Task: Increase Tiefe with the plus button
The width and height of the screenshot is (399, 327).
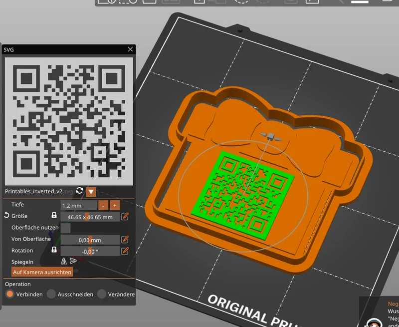Action: coord(115,206)
